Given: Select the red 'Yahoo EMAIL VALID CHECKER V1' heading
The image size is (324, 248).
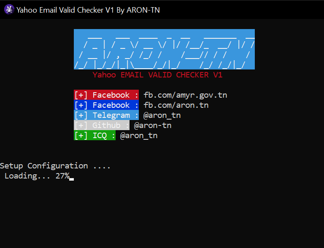Looking at the screenshot, I should [x=157, y=75].
